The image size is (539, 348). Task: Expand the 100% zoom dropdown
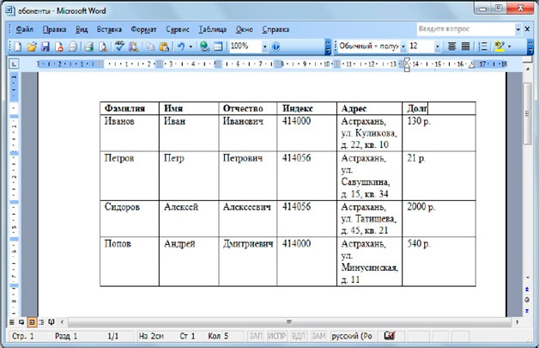(x=264, y=46)
